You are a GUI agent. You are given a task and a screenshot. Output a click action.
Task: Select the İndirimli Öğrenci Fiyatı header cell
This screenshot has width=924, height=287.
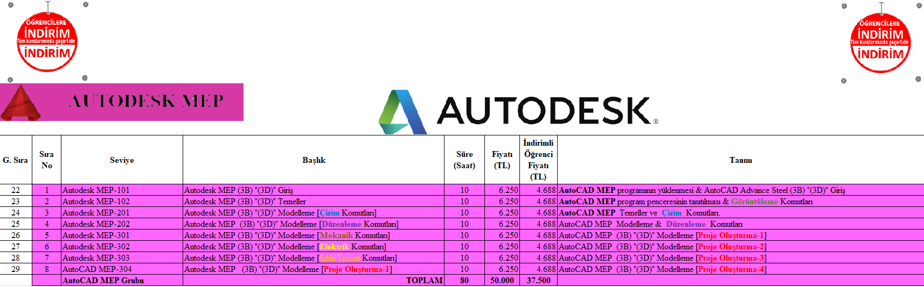tap(538, 160)
